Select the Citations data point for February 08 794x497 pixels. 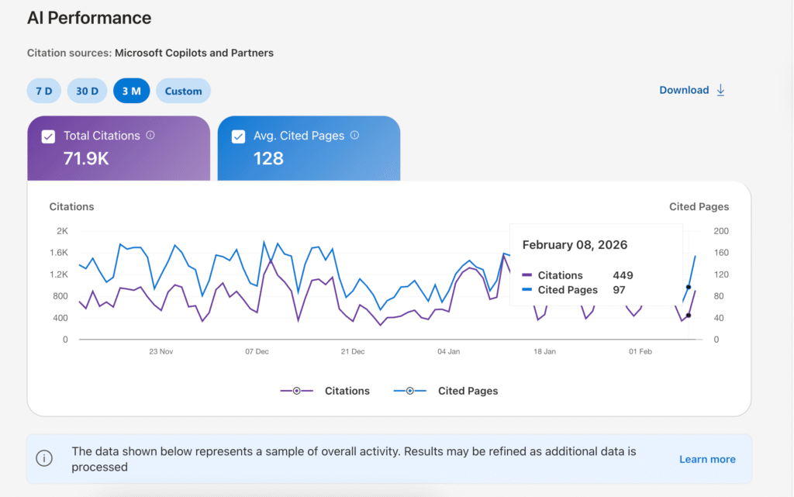pyautogui.click(x=689, y=315)
